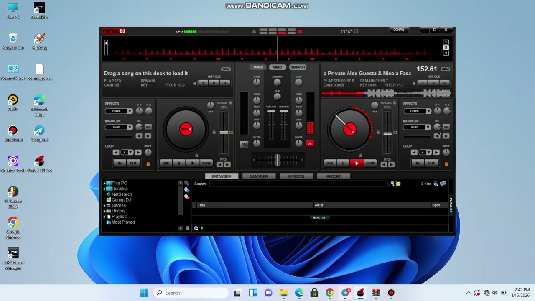Click right deck BPM tap button
The height and width of the screenshot is (301, 535).
point(446,69)
